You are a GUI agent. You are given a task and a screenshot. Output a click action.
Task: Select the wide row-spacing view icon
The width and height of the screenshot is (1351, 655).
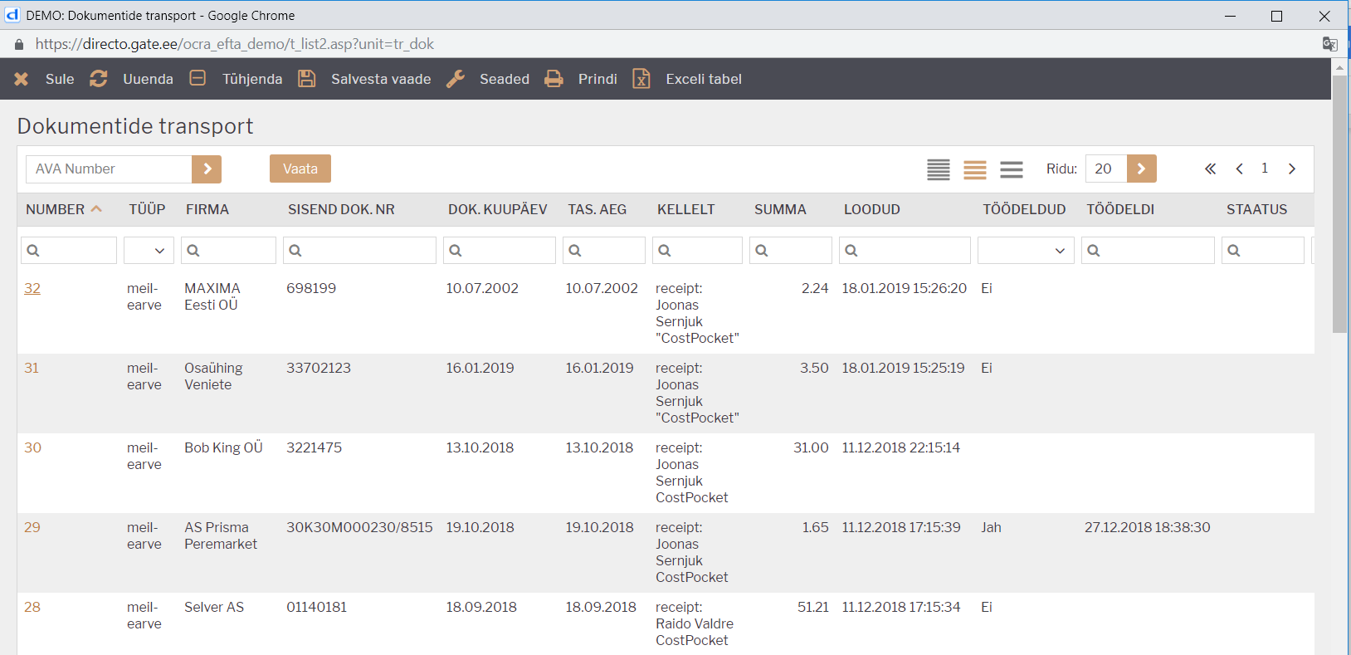(x=1012, y=169)
